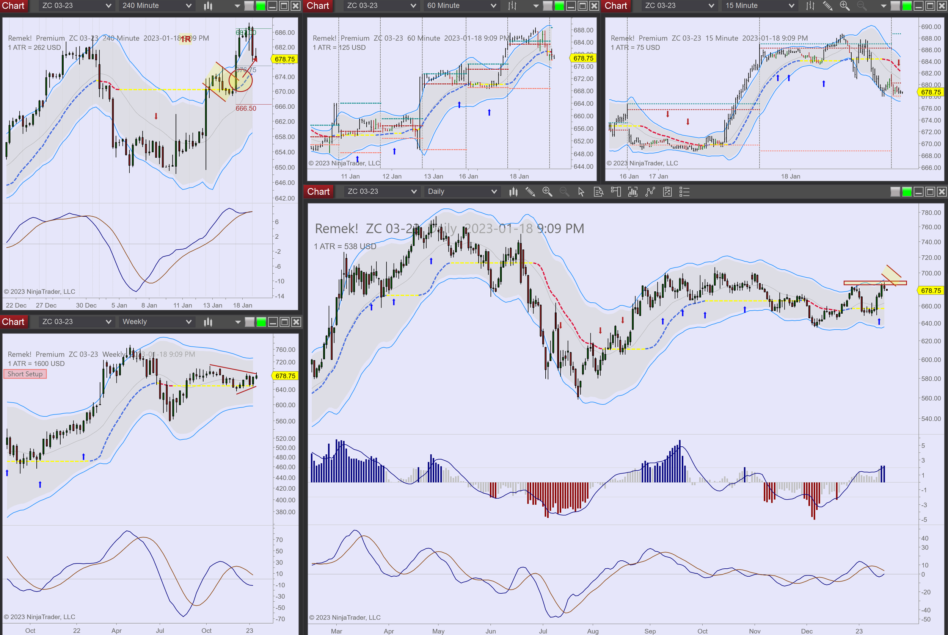Click Zoom In magnifier on 15 Minute chart
The width and height of the screenshot is (948, 635).
tap(844, 6)
